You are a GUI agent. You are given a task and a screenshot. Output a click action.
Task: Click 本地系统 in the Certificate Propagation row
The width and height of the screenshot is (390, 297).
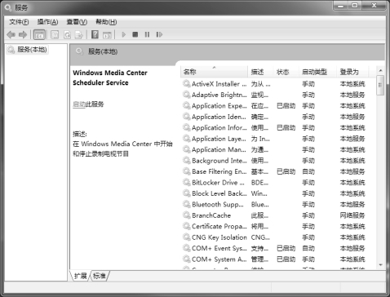click(352, 227)
